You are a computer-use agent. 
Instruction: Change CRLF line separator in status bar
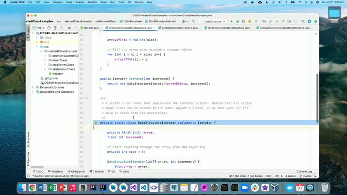coord(269,176)
